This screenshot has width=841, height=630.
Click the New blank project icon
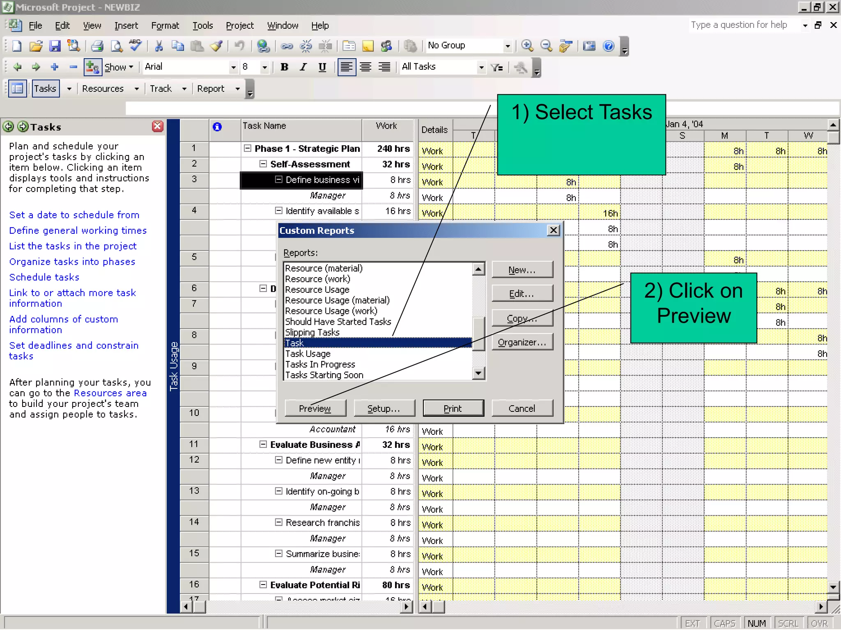click(x=17, y=46)
